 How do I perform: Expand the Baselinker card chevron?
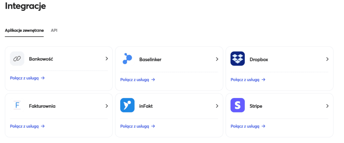[x=217, y=59]
